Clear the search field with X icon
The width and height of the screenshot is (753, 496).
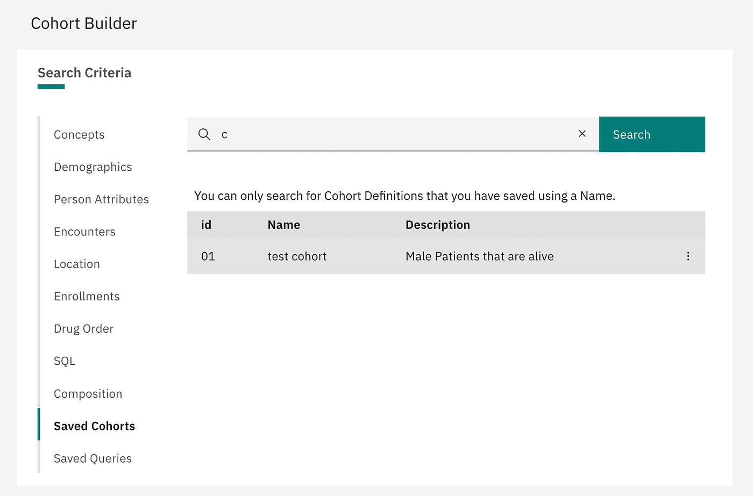coord(582,134)
